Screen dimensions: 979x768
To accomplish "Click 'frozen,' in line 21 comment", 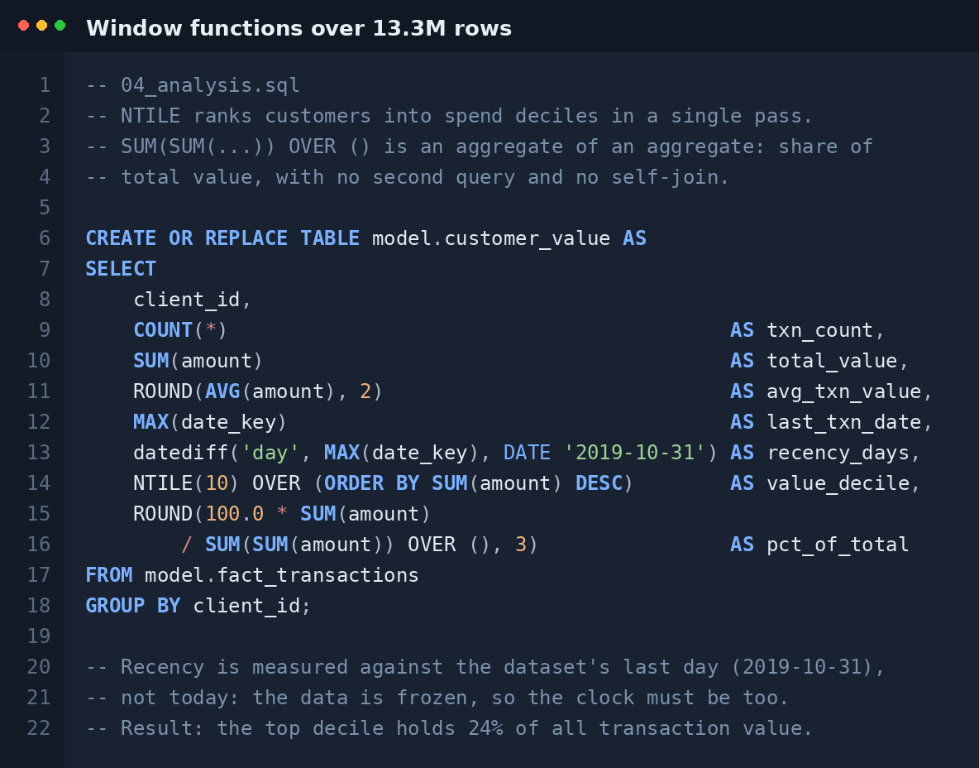I will click(437, 698).
